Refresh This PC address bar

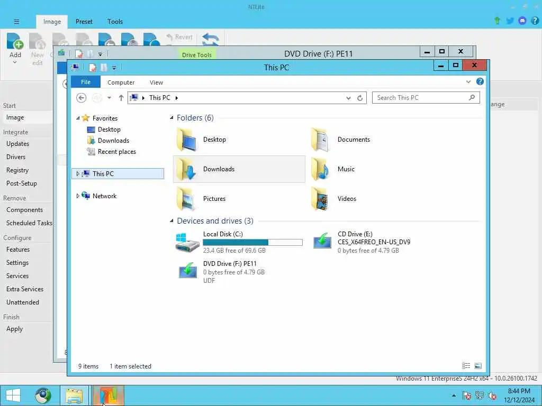pyautogui.click(x=360, y=98)
